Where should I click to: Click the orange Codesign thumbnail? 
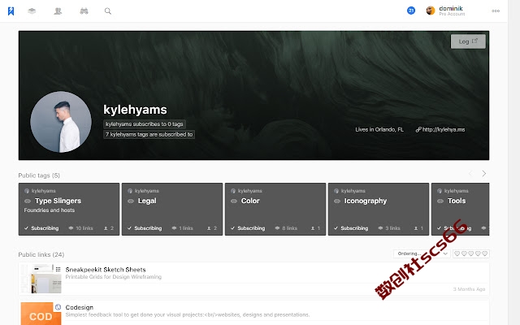coord(41,314)
